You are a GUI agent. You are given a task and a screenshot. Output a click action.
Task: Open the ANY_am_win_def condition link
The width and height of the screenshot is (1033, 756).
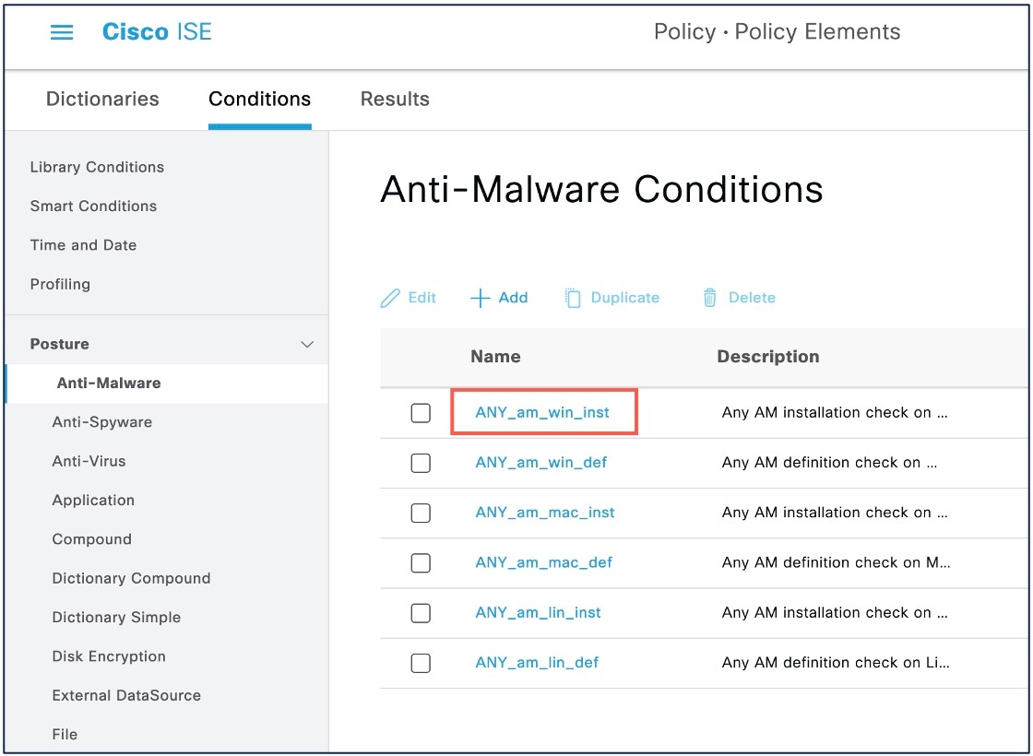[540, 463]
